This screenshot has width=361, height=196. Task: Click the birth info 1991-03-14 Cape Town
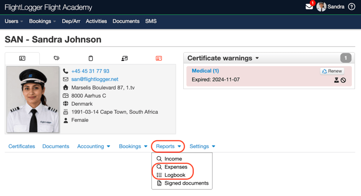point(115,112)
